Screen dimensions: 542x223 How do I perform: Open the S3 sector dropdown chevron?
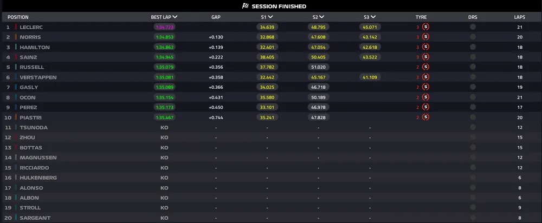click(373, 17)
